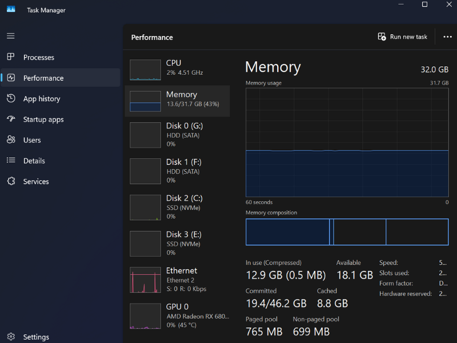Select GPU 0 AMD Radeon entry

pos(177,315)
